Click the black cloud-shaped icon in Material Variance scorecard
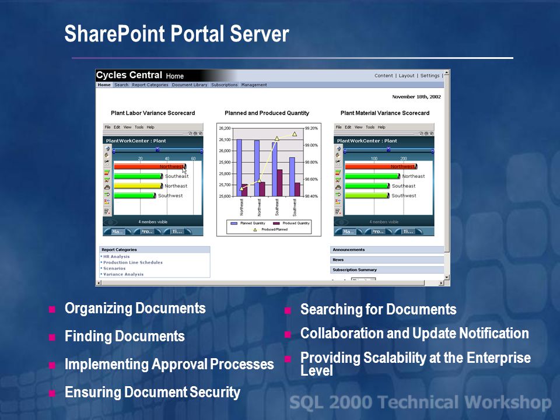 pyautogui.click(x=338, y=187)
